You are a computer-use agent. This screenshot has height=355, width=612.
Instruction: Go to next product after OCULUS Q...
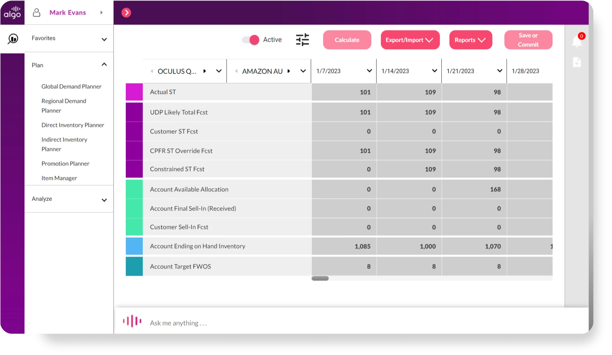point(204,71)
